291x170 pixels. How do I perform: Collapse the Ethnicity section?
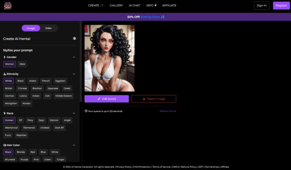point(74,74)
